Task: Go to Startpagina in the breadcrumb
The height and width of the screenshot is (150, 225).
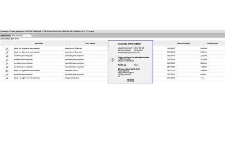Action: 5,31
